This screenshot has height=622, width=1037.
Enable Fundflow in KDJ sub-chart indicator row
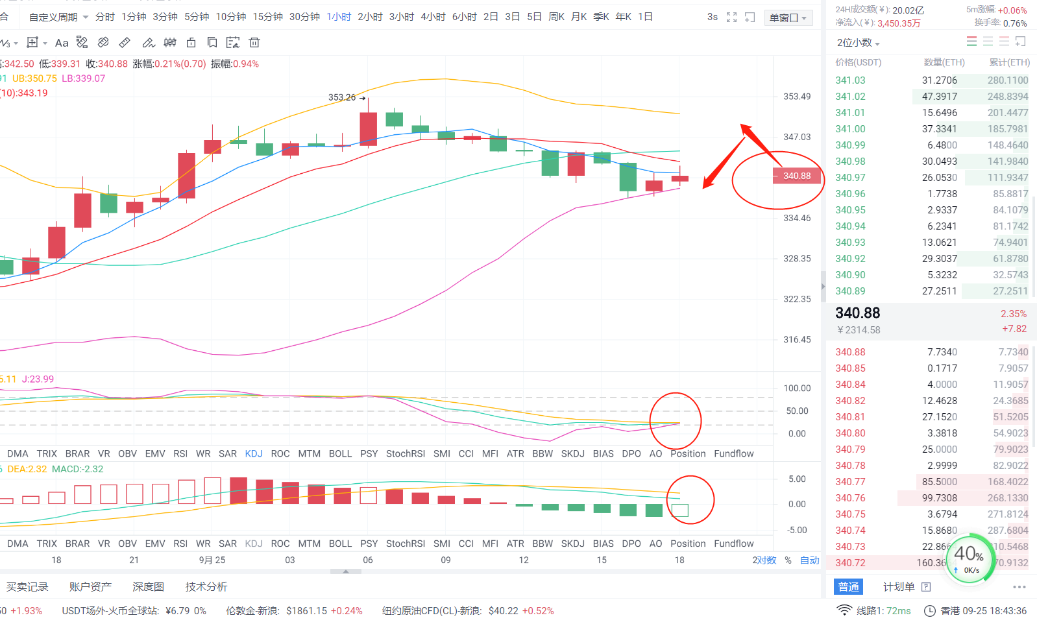tap(734, 454)
